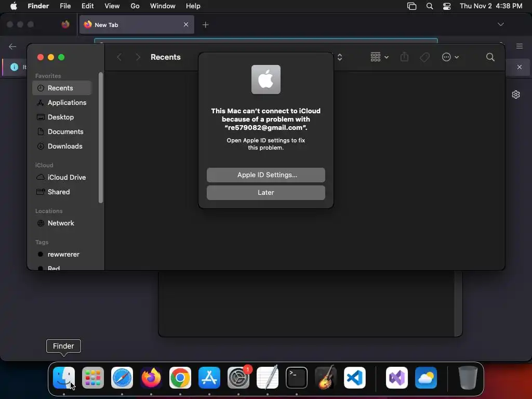
Task: Open System Settings from the Dock
Action: click(x=238, y=378)
